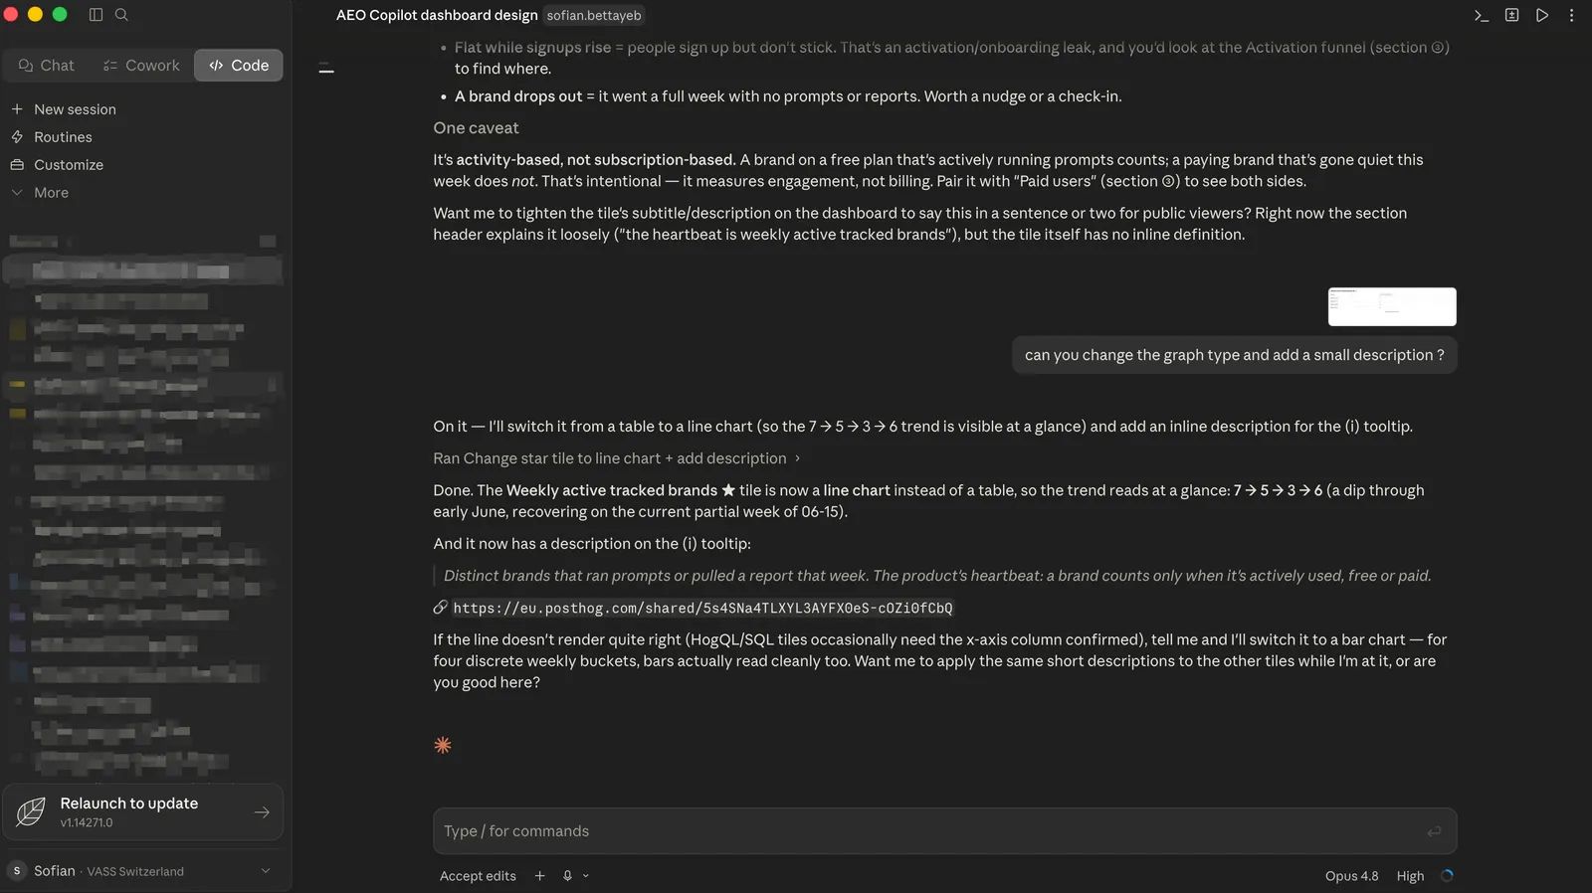Click the play/run icon in top bar
Screen dimensions: 1592x893
(1541, 15)
